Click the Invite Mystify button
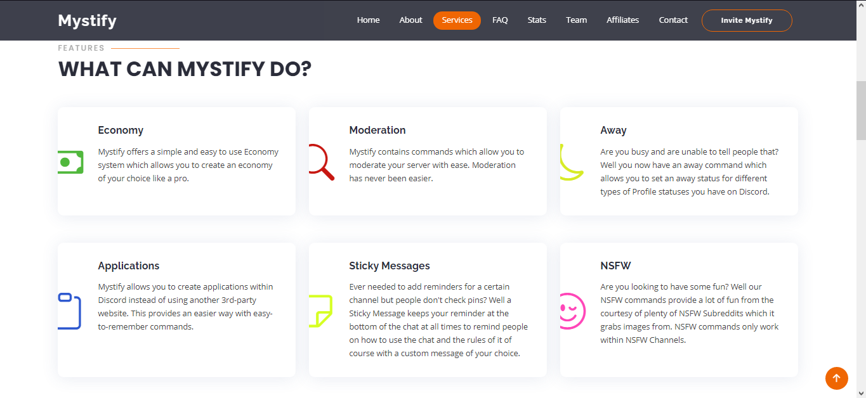 click(x=747, y=20)
